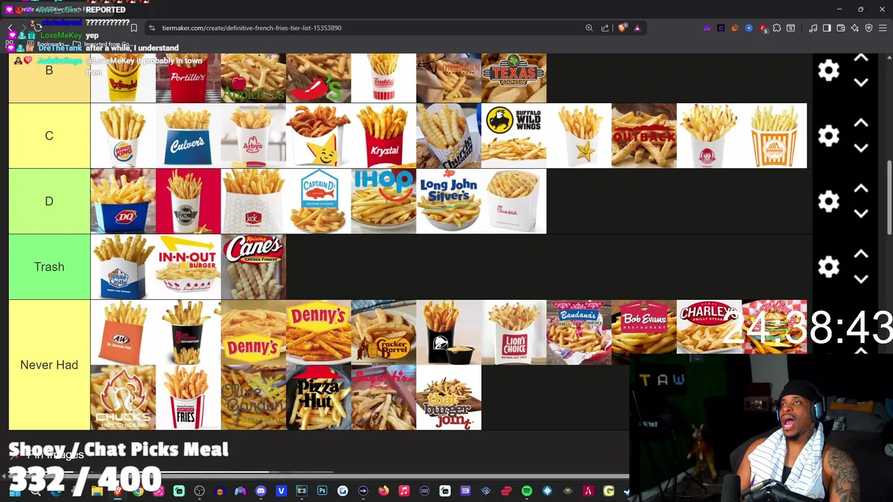Open Brave Rewards triangle icon
This screenshot has height=502, width=893.
637,28
